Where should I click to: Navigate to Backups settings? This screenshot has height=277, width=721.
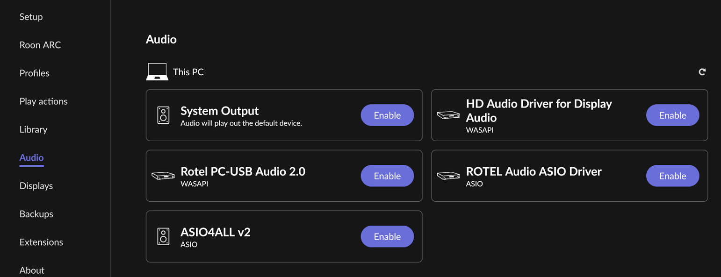tap(36, 214)
